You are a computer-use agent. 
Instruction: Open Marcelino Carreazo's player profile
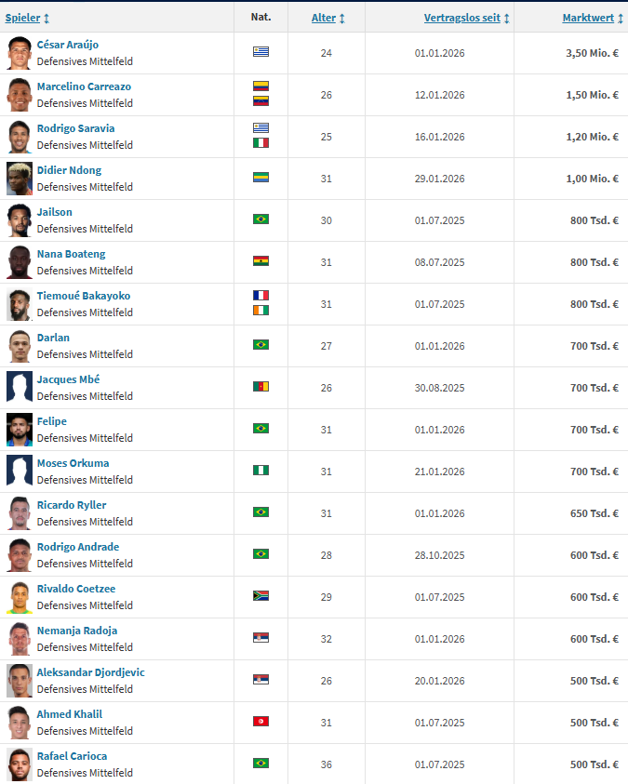(x=84, y=86)
